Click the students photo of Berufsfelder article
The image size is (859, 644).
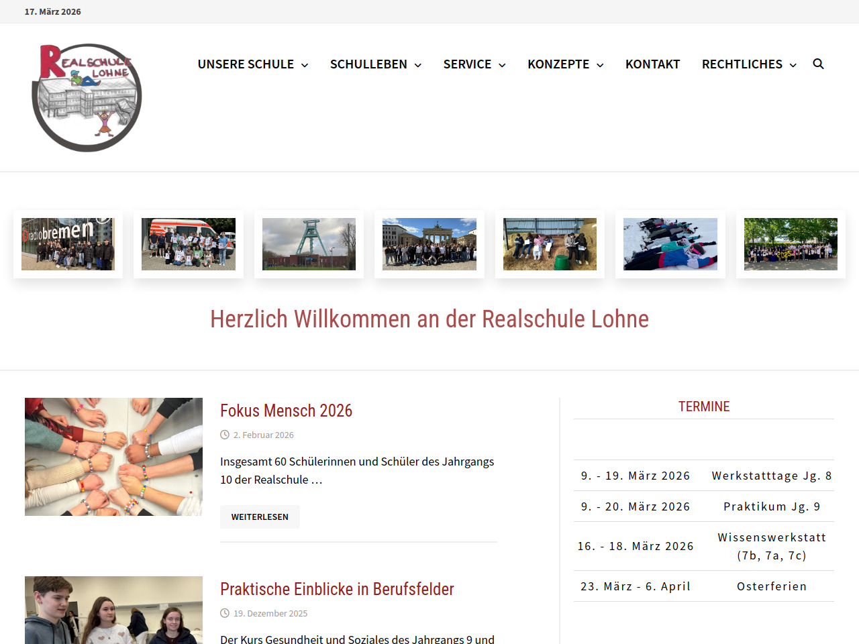(113, 610)
